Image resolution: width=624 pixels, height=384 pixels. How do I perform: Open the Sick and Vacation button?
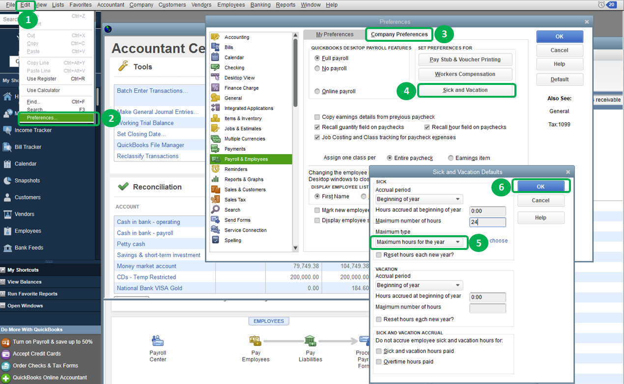pyautogui.click(x=465, y=90)
